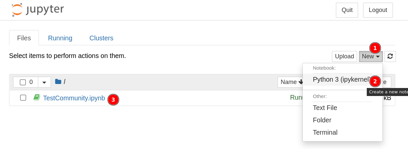This screenshot has height=149, width=408.
Task: Click the Jupyter logo
Action: (37, 10)
